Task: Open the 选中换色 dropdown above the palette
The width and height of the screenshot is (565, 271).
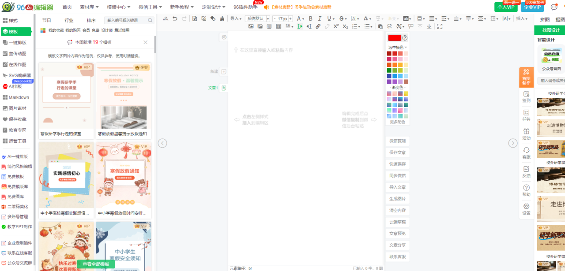Action: [398, 47]
